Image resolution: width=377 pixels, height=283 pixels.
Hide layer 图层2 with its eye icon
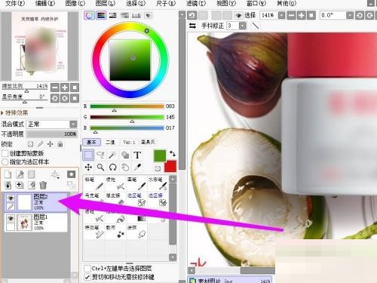pyautogui.click(x=11, y=198)
